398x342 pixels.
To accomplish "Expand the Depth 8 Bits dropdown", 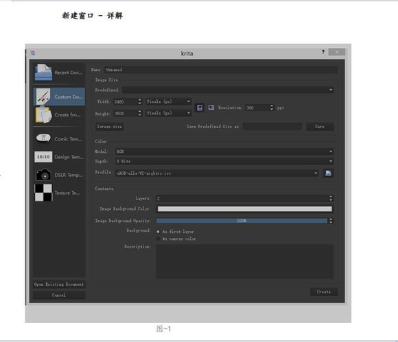I will (x=224, y=161).
